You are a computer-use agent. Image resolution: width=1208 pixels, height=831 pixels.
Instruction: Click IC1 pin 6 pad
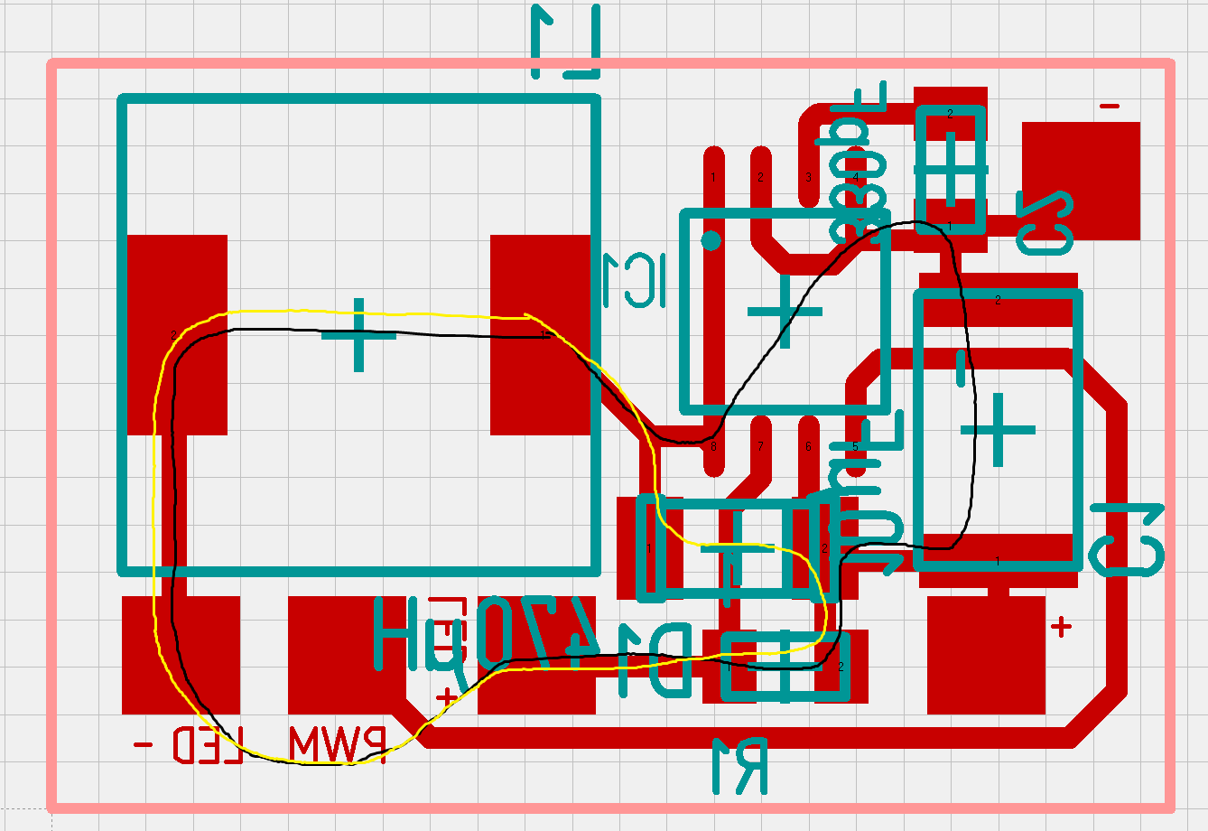coord(808,446)
